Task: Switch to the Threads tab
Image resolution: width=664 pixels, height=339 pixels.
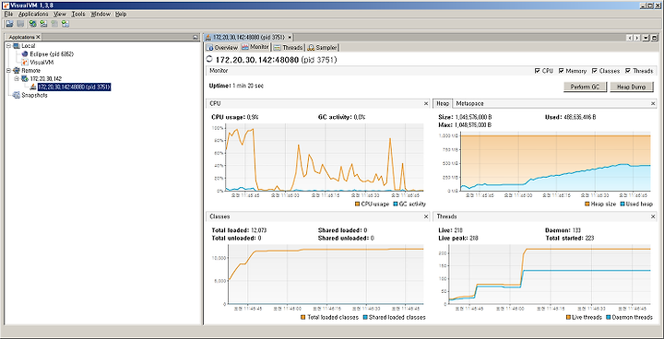Action: pyautogui.click(x=289, y=47)
